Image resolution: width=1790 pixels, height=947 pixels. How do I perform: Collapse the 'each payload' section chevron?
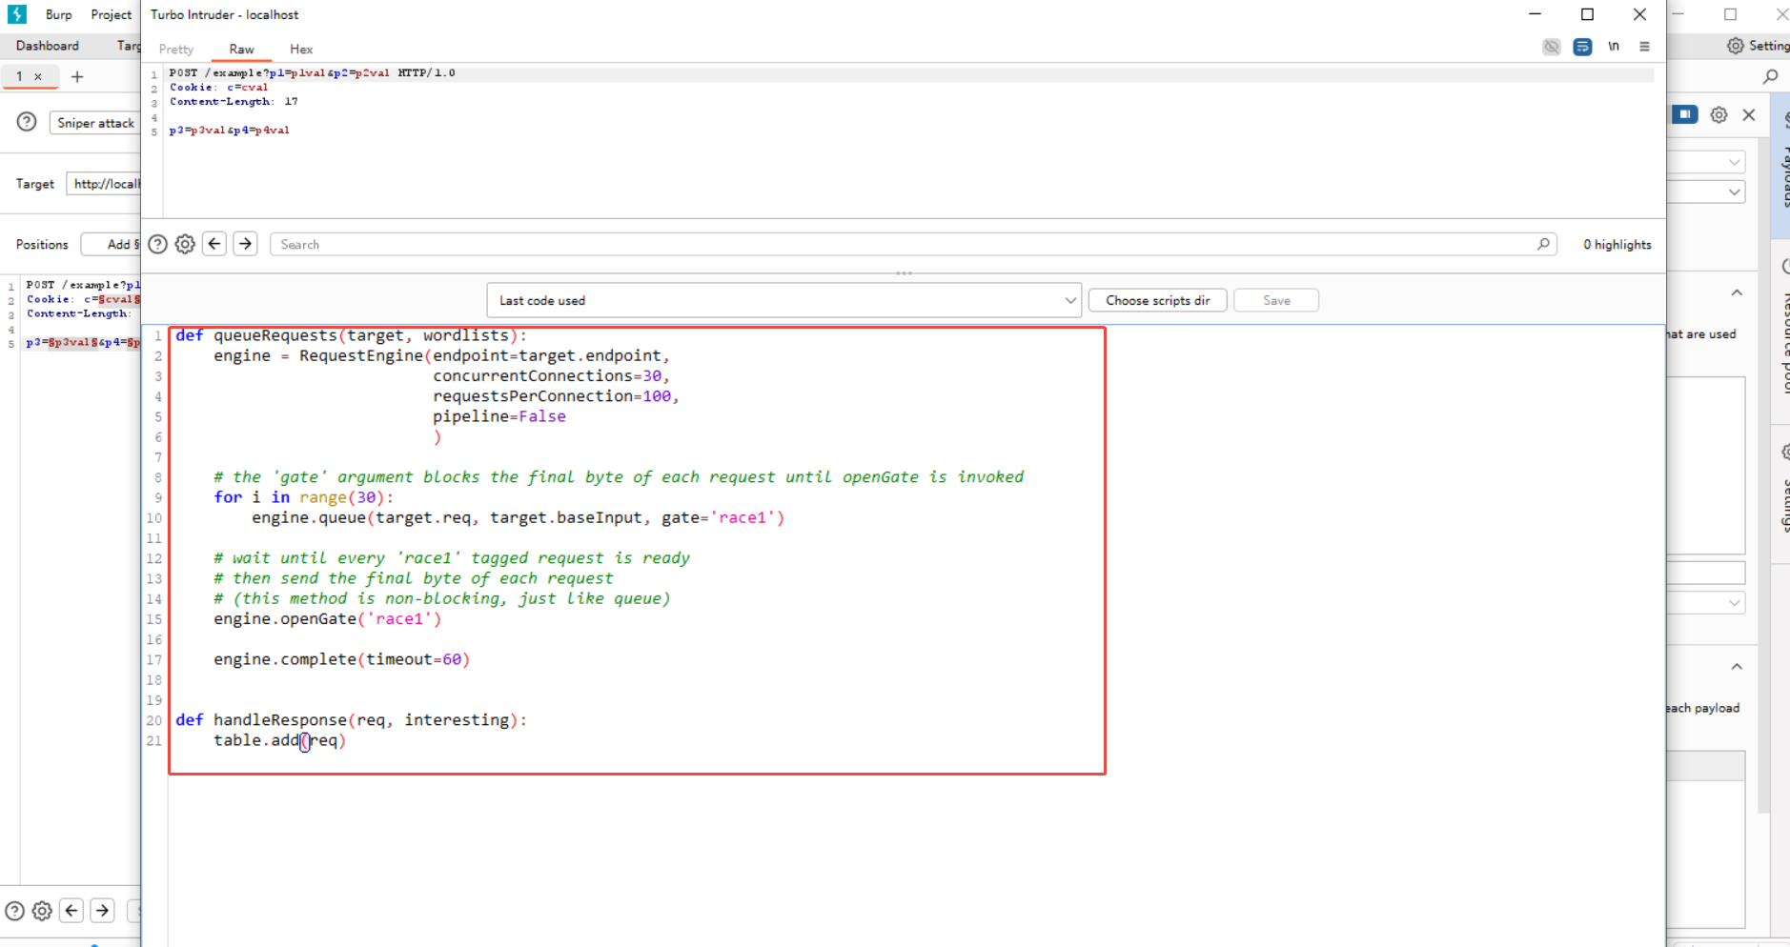point(1737,666)
